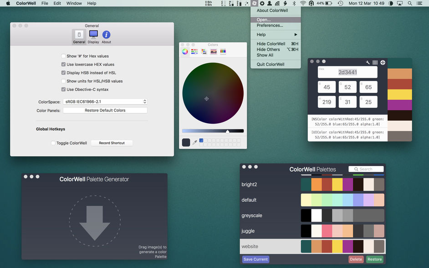Viewport: 429px width, 268px height.
Task: Toggle the Use Obective-C syntax checkbox
Action: pos(64,90)
